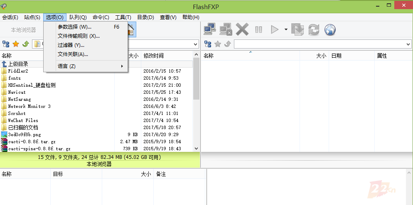Click local status bar file count text
Image resolution: width=413 pixels, height=205 pixels.
[100, 157]
